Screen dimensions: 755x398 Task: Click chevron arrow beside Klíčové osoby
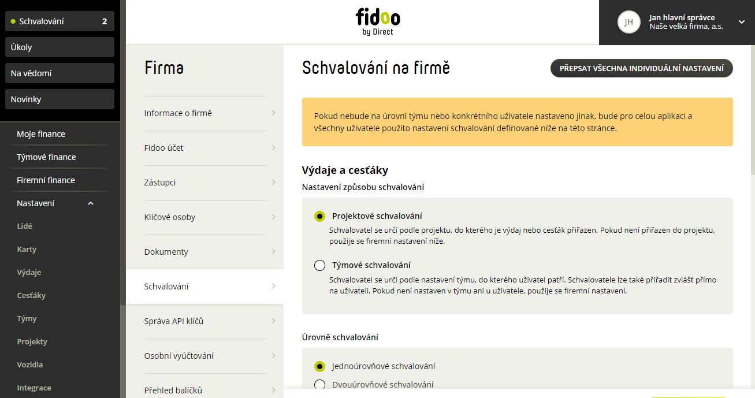(273, 217)
